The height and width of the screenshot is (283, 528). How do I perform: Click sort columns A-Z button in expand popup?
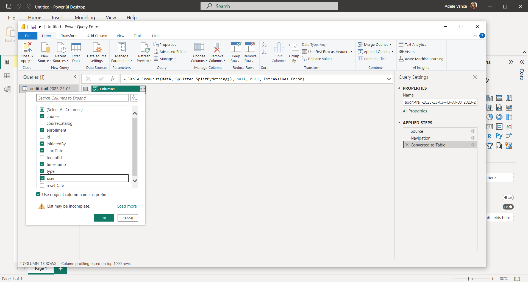pyautogui.click(x=134, y=98)
